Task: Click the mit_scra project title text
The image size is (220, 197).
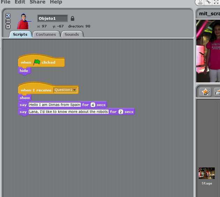Action: click(x=210, y=14)
